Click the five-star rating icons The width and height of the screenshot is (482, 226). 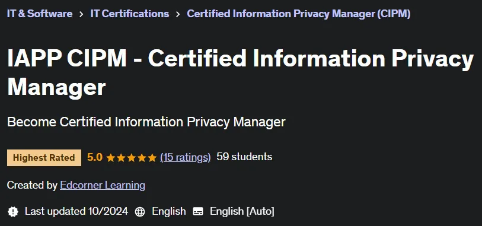point(131,158)
